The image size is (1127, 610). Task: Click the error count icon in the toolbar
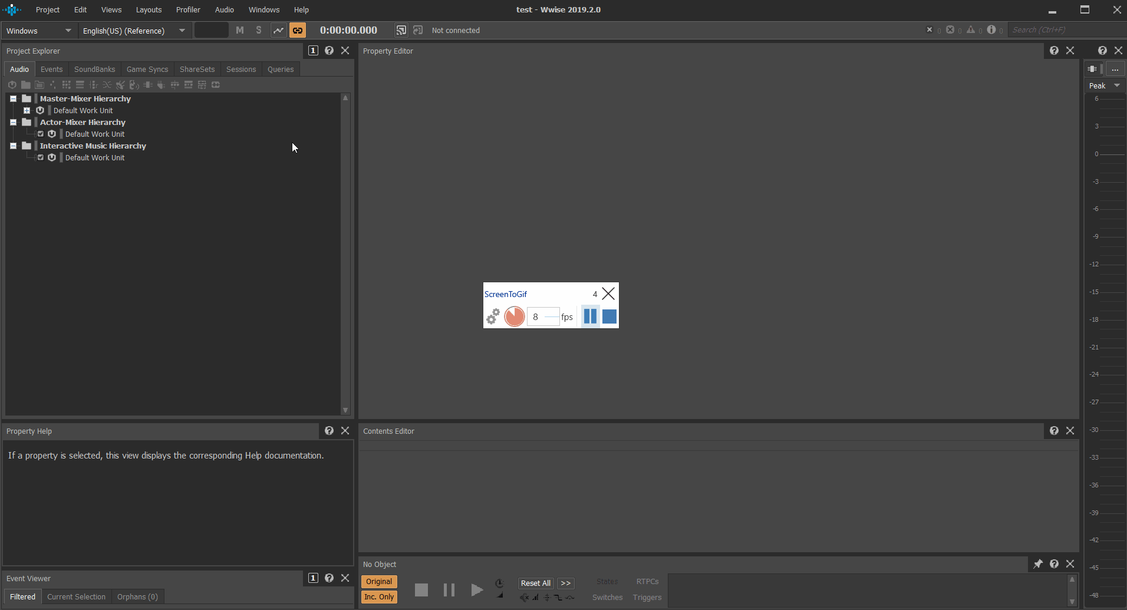[950, 29]
